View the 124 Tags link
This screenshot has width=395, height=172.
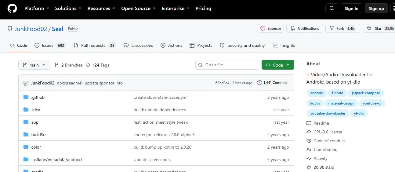97,65
